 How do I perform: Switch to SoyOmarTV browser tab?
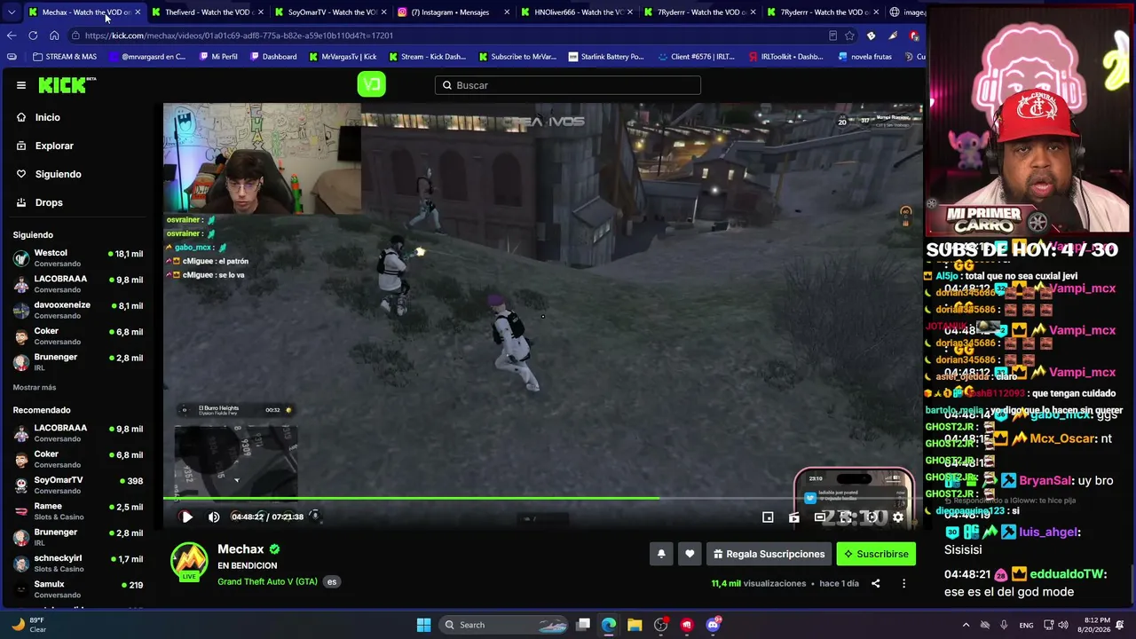click(330, 12)
